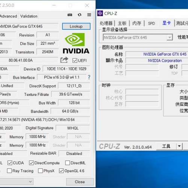The height and width of the screenshot is (188, 188).
Task: Click the NVIDIA logo in GPU-Z
Action: pyautogui.click(x=76, y=43)
